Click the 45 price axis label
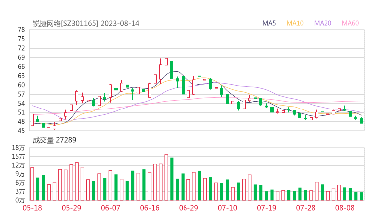The width and height of the screenshot is (369, 219). pyautogui.click(x=21, y=131)
